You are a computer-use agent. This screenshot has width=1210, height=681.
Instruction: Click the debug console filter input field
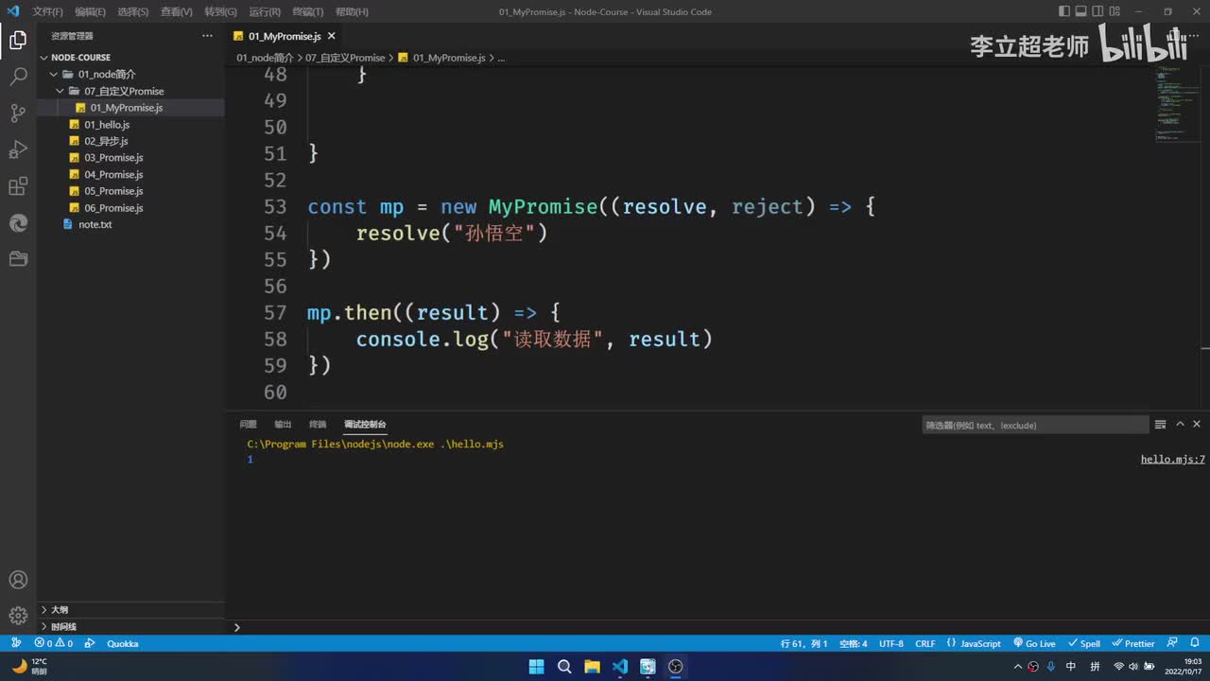1035,425
